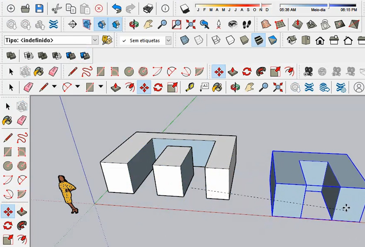Screen dimensions: 365x247
Task: Select the Walk footprints tool
Action: coord(247,24)
